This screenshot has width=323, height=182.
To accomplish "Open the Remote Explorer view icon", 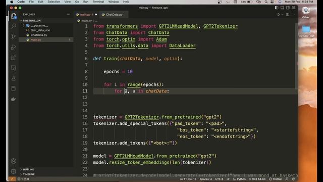I will pos(14,68).
